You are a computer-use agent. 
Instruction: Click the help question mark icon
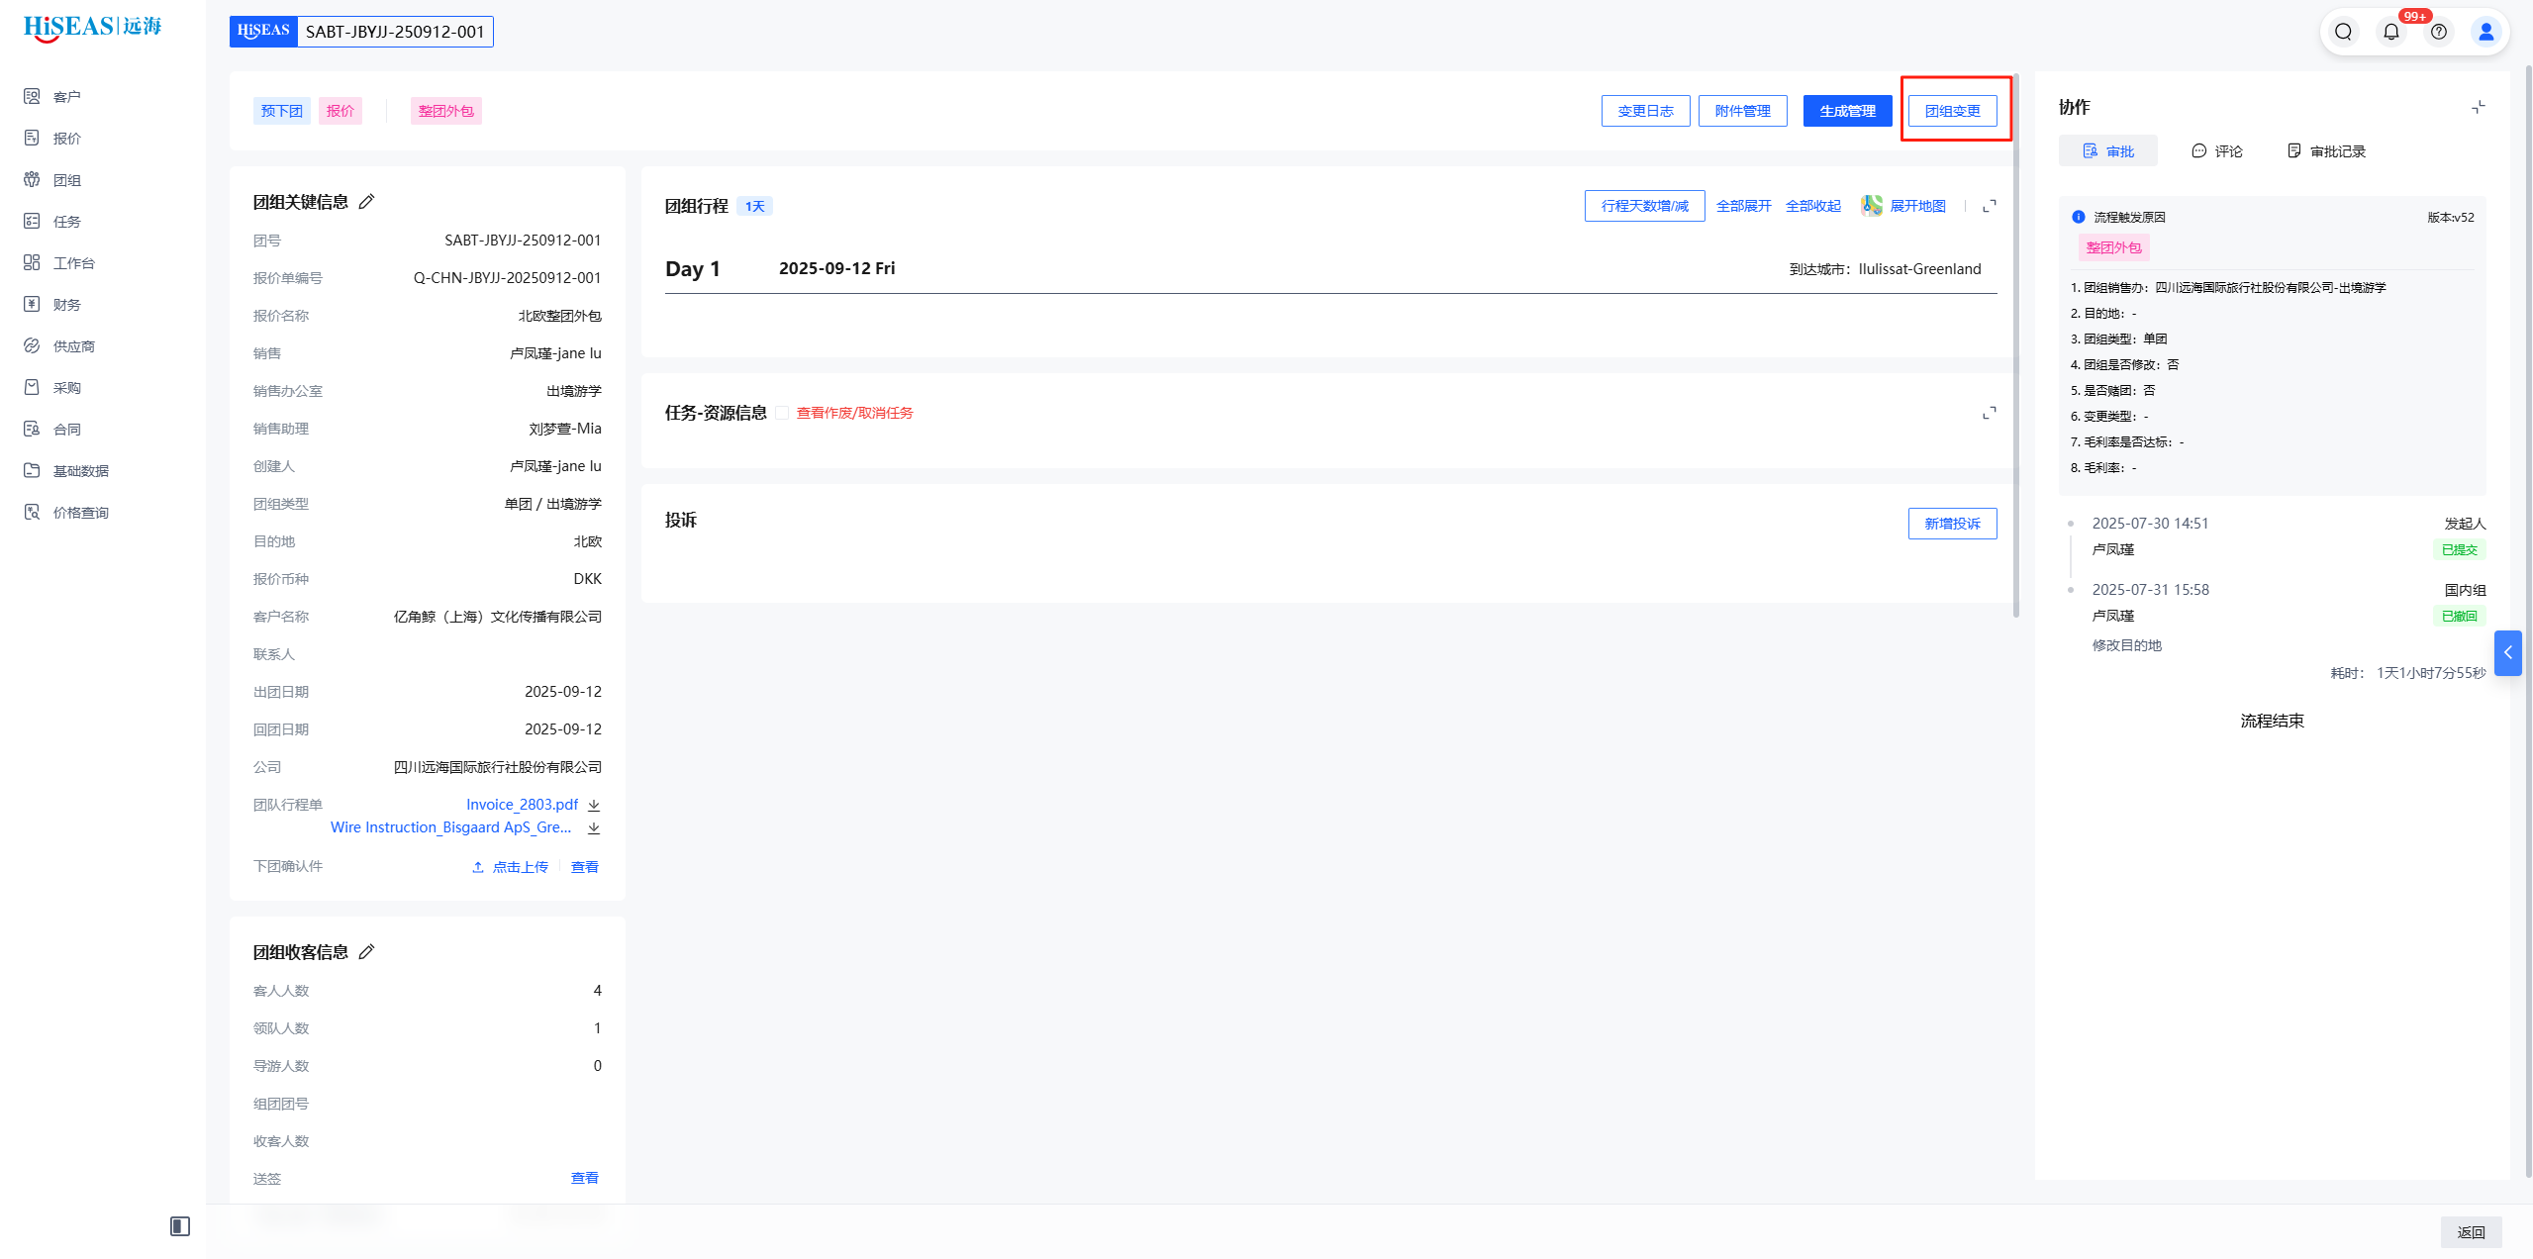pyautogui.click(x=2439, y=32)
